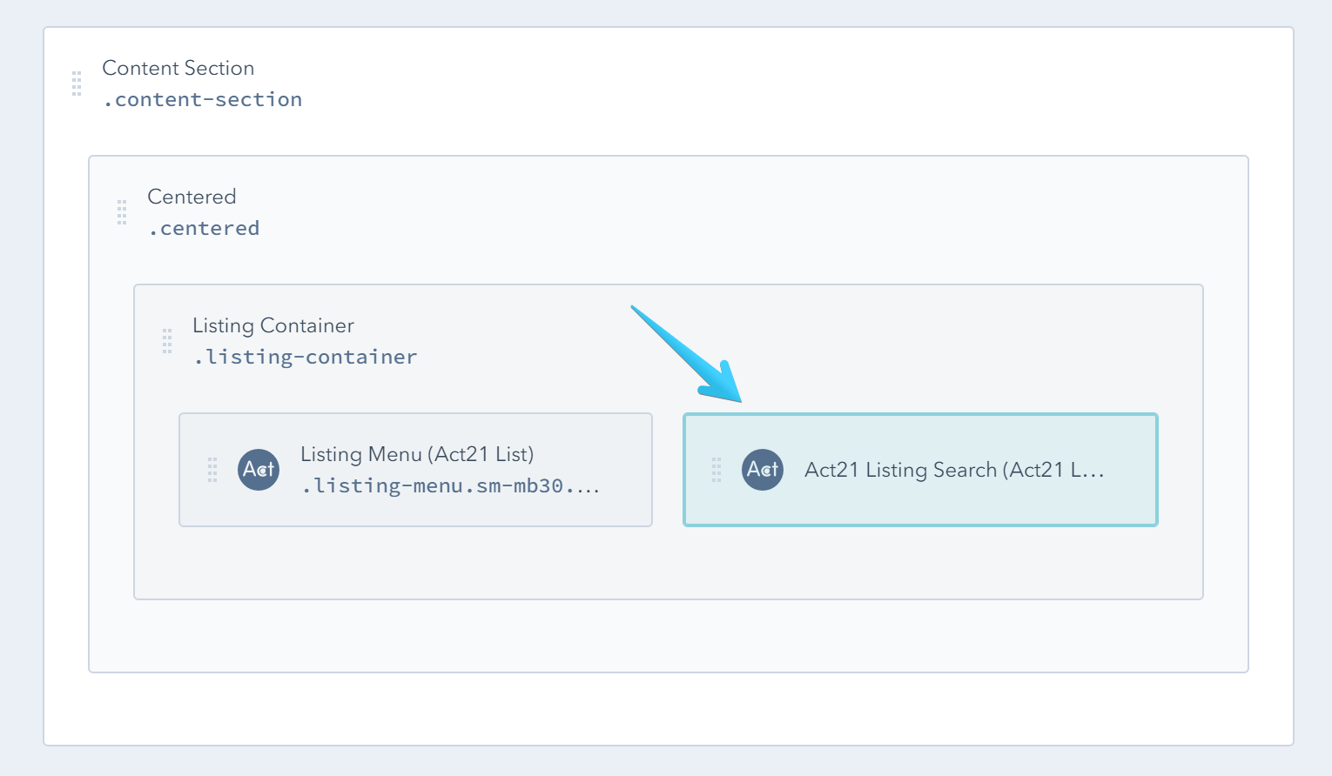The height and width of the screenshot is (776, 1332).
Task: Click the Listing Menu (Act21 List) title
Action: tap(417, 453)
